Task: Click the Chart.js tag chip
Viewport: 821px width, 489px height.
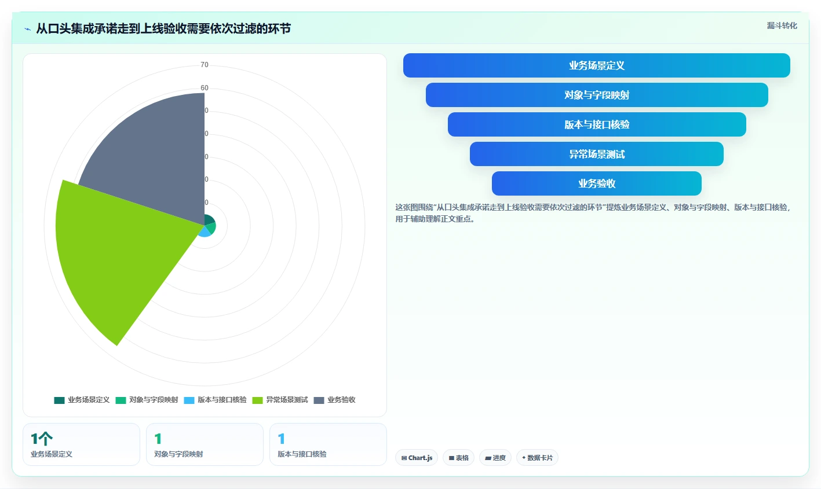Action: tap(417, 458)
